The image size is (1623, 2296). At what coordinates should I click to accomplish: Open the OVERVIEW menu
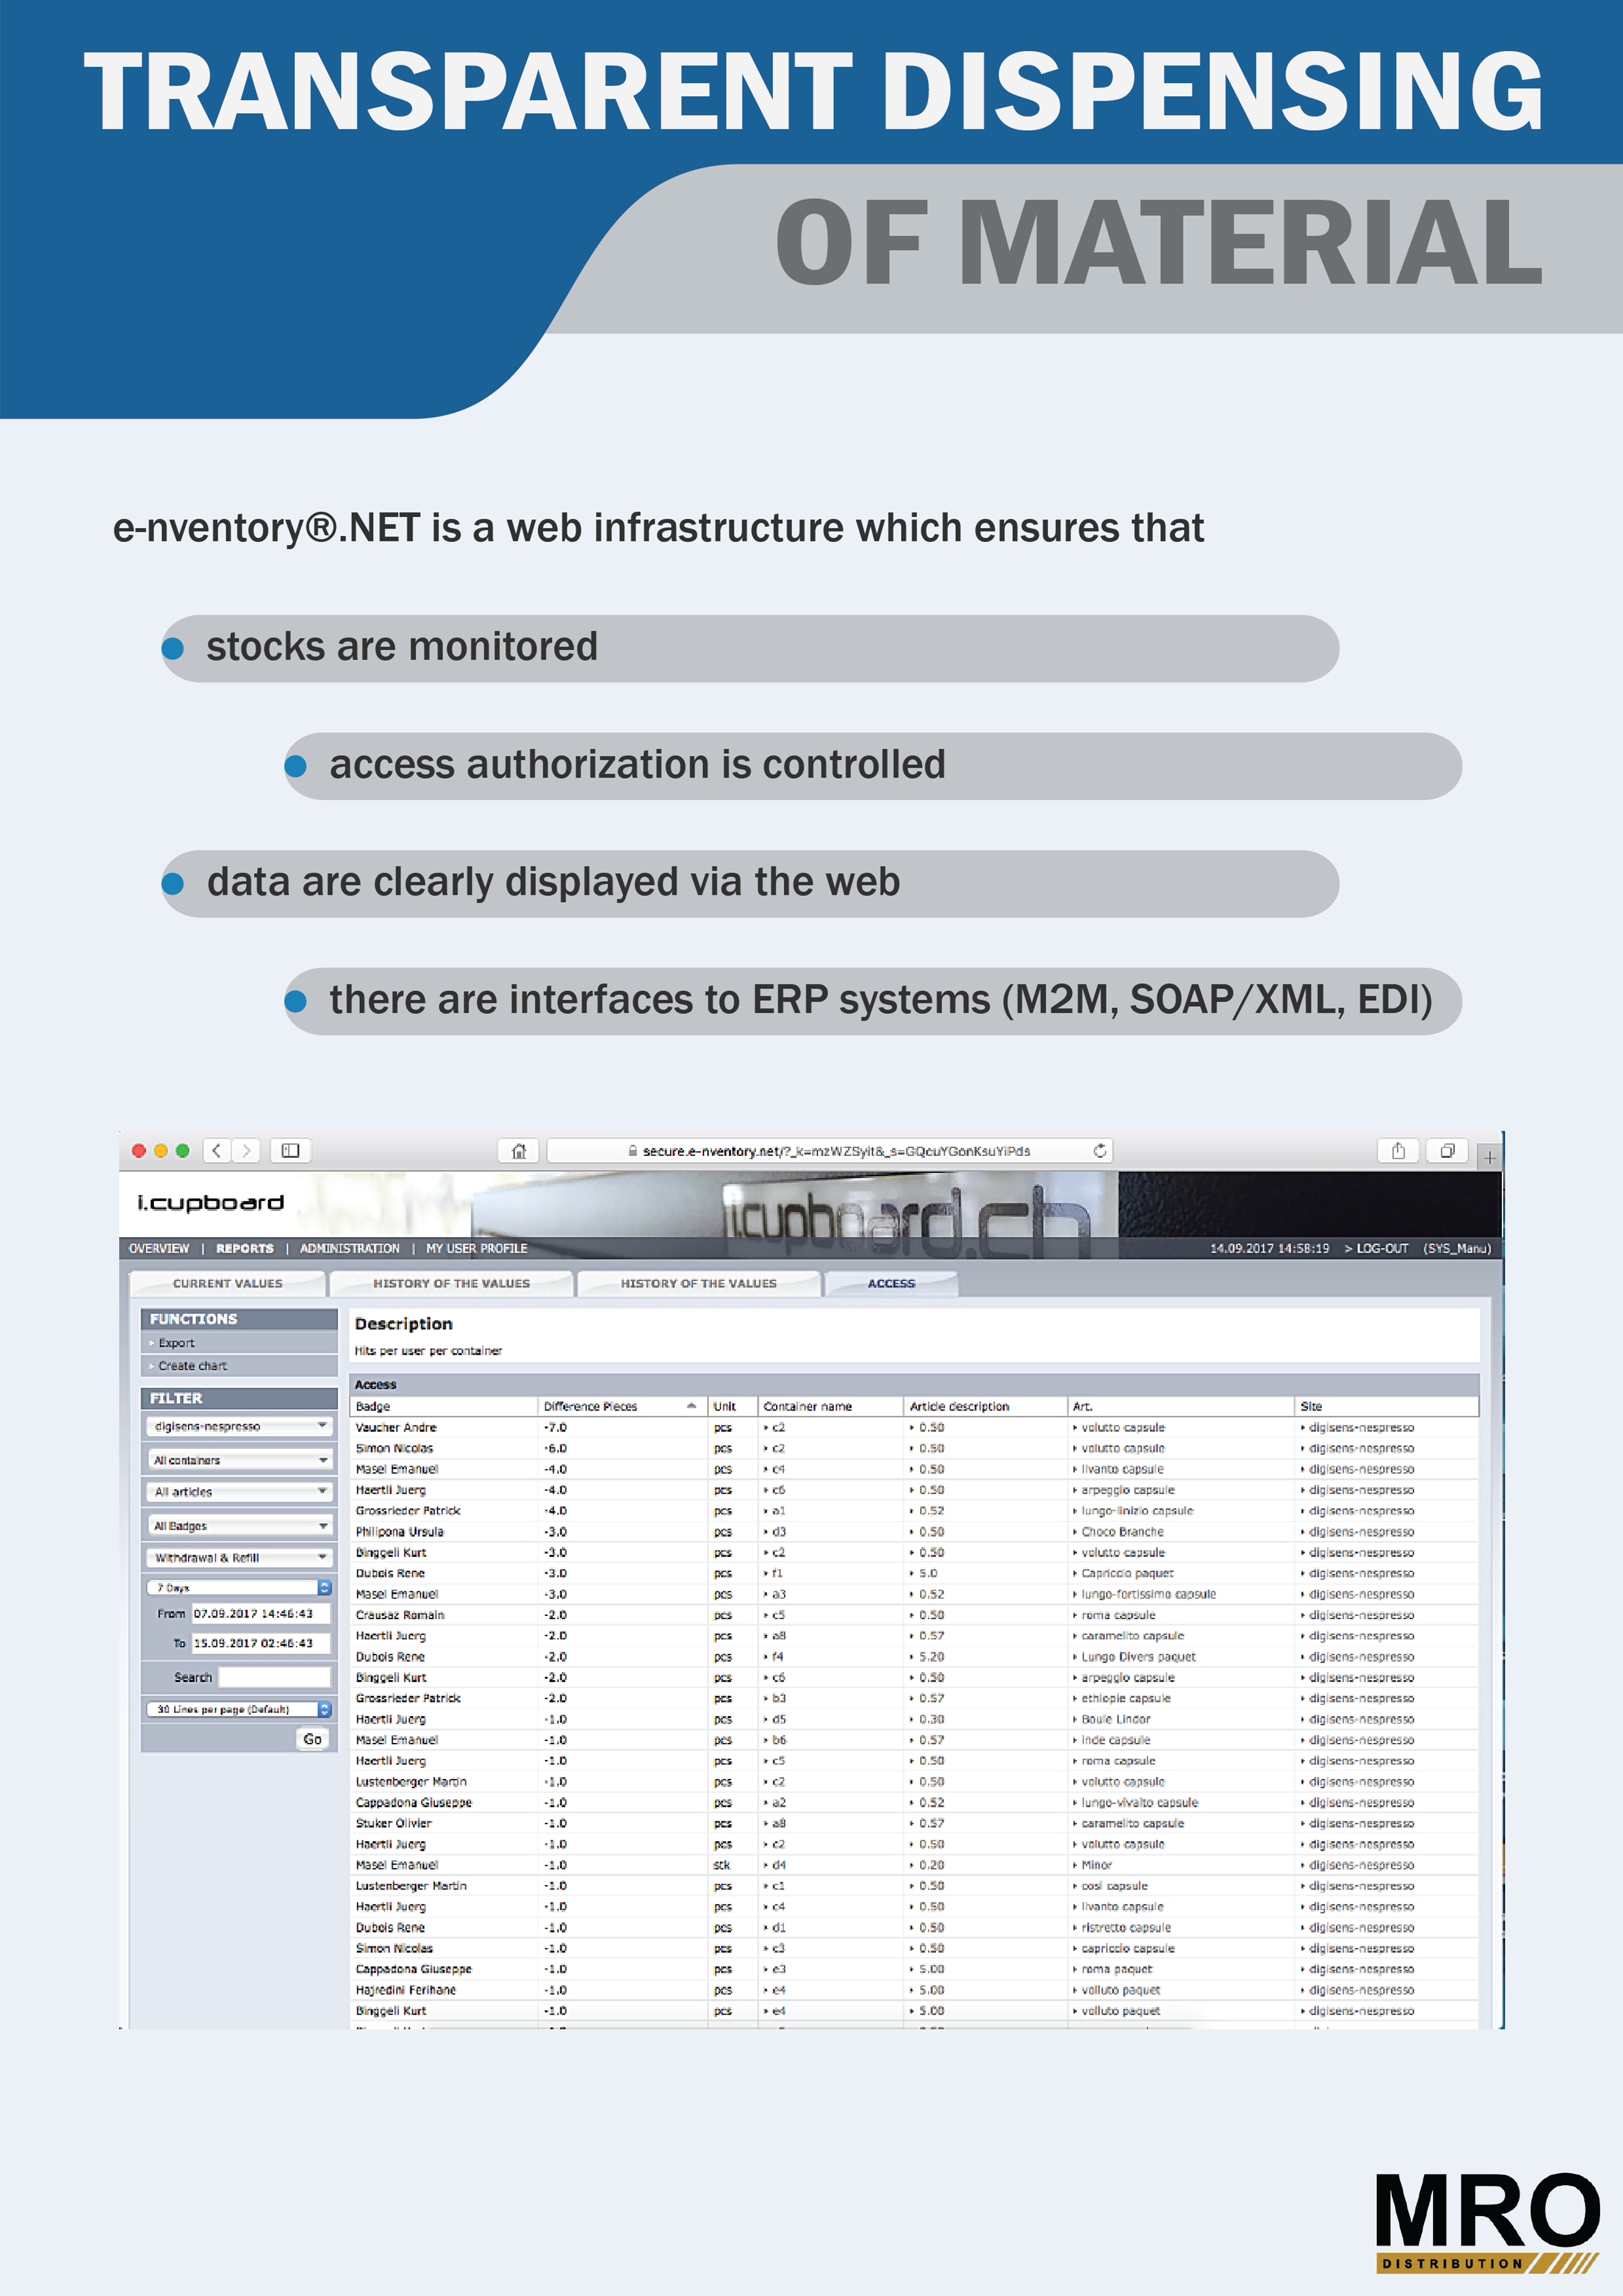pos(159,1248)
